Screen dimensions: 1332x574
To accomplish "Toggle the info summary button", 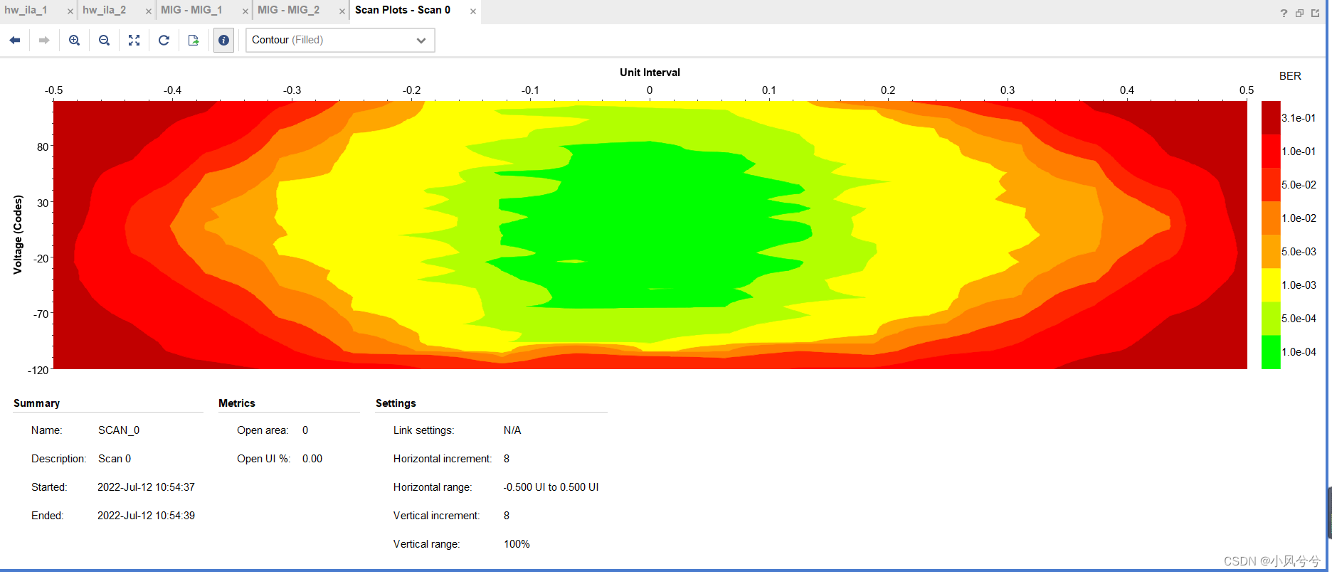I will click(223, 41).
